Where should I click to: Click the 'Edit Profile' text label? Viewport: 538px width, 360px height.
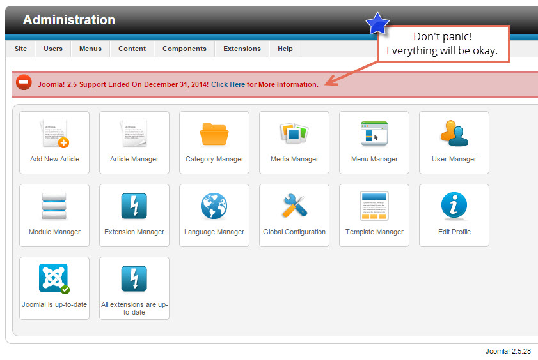[x=454, y=232]
